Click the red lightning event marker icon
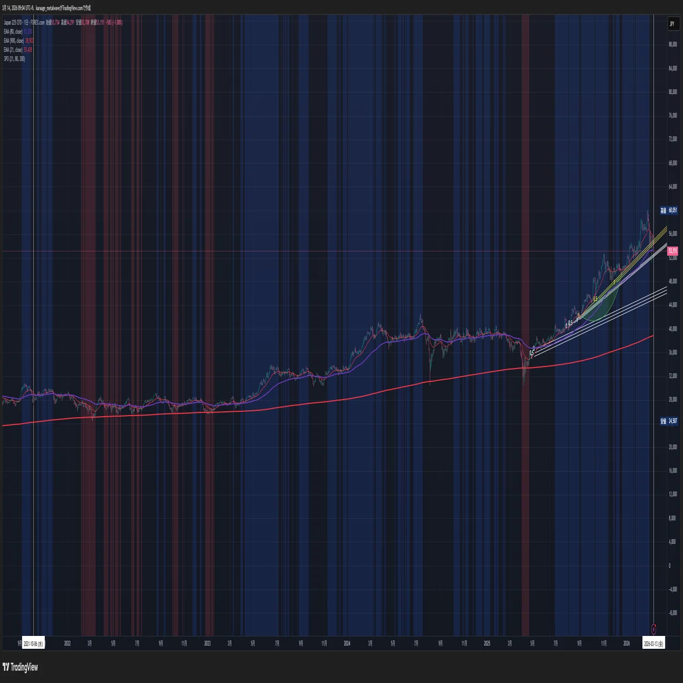The width and height of the screenshot is (683, 683). (x=654, y=627)
